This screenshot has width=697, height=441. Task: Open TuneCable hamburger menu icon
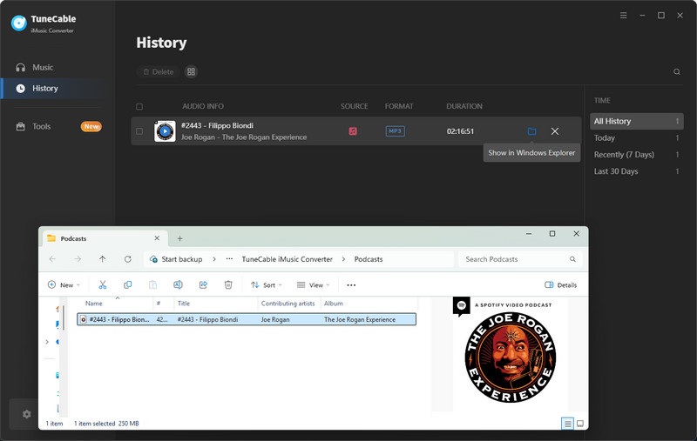(623, 16)
